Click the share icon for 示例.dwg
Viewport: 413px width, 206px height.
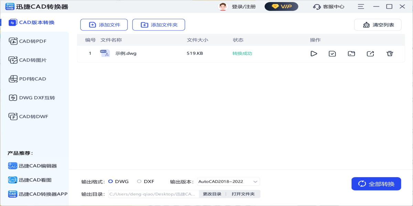click(370, 54)
